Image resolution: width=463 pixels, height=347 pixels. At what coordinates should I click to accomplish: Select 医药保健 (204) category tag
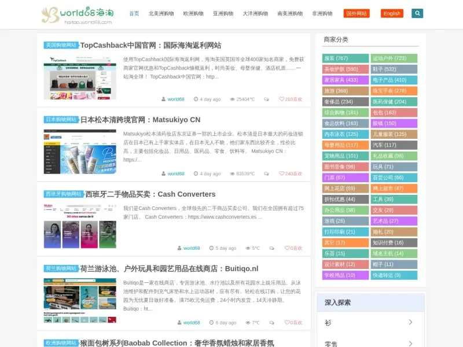[394, 102]
